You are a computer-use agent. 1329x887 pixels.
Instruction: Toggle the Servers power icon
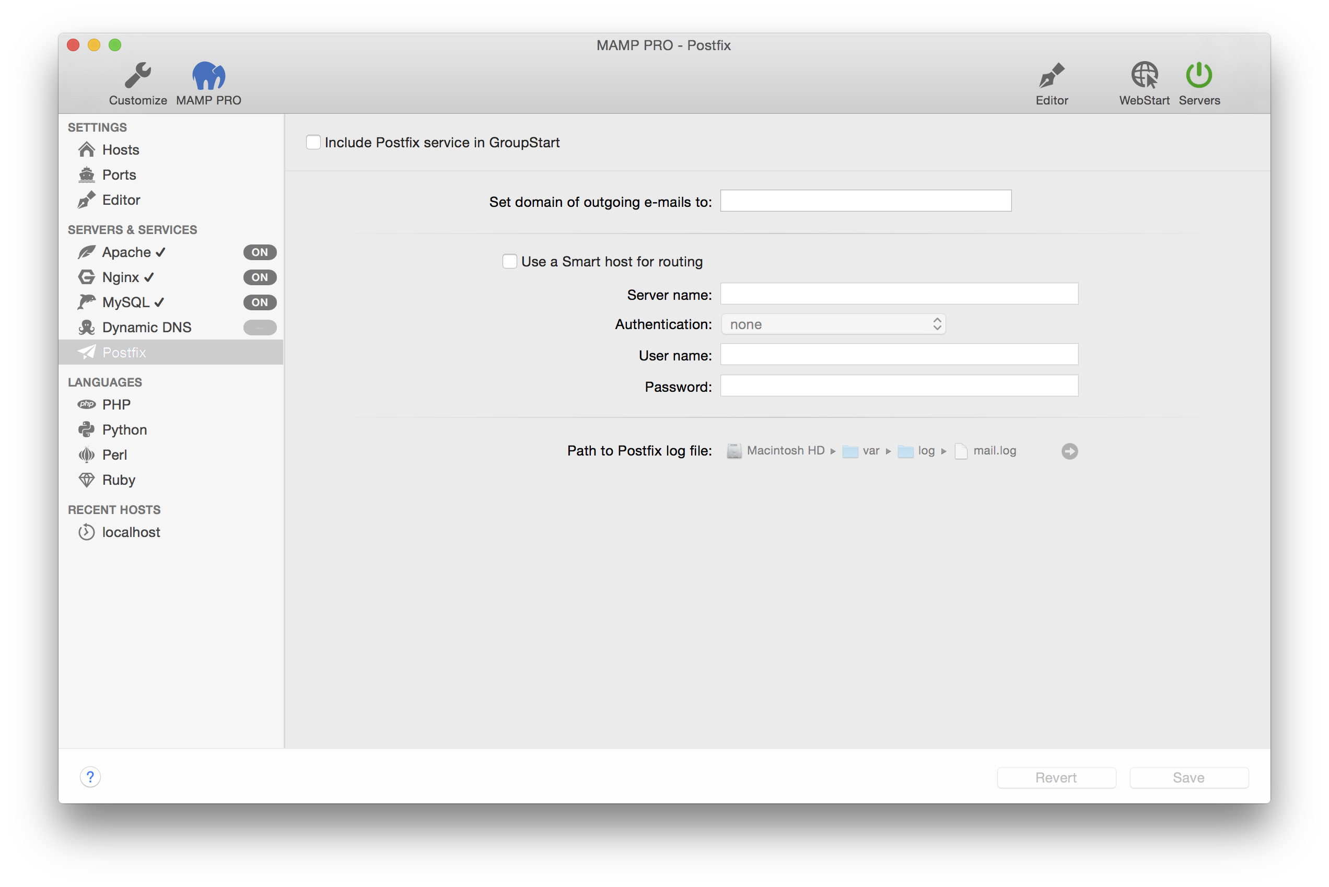pyautogui.click(x=1198, y=75)
